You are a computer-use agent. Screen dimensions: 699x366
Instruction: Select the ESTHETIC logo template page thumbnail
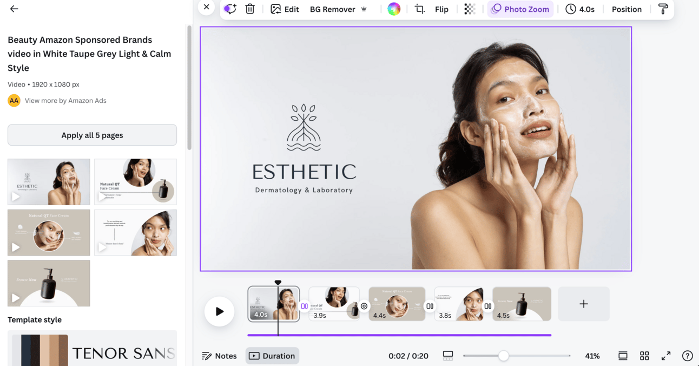[x=49, y=182]
